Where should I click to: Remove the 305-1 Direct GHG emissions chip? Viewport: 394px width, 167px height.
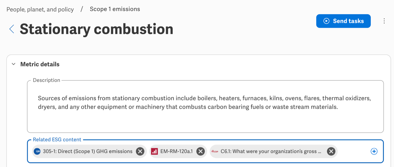[140, 151]
